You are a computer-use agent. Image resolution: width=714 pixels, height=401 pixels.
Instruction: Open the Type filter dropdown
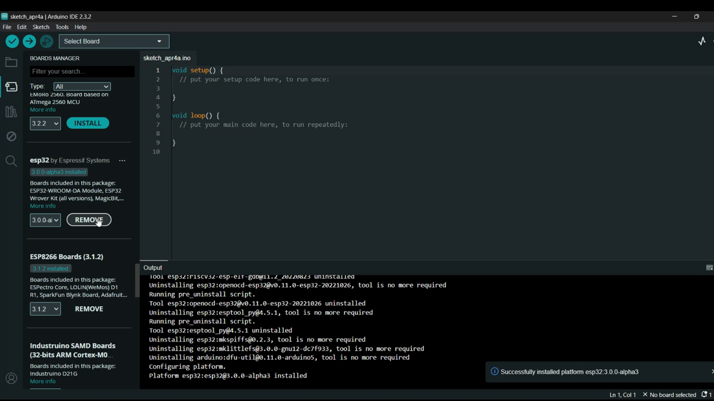(x=82, y=86)
